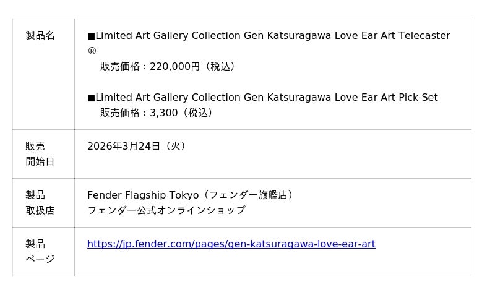Click the square bullet before the Pick Set title

tap(91, 98)
